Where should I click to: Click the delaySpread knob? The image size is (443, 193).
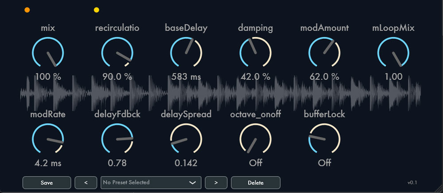[x=186, y=139]
